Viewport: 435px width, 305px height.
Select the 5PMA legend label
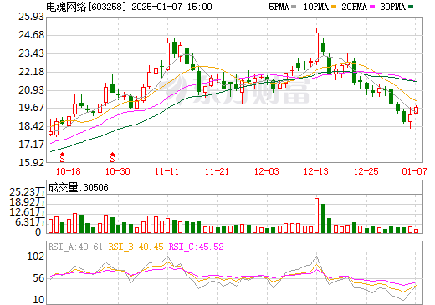[x=279, y=7]
